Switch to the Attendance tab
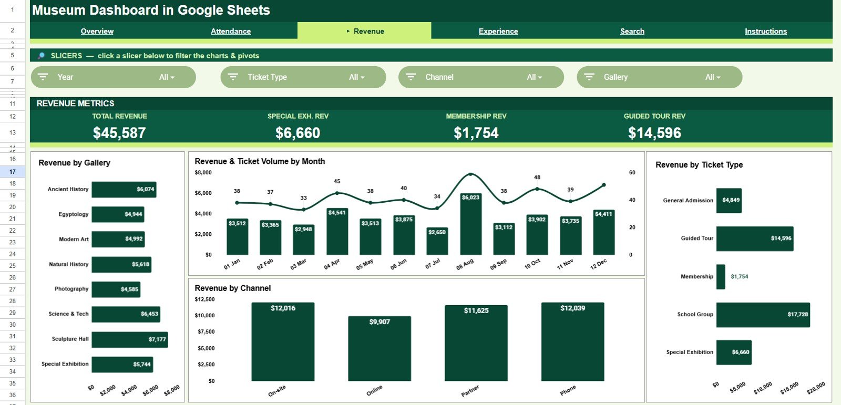 pyautogui.click(x=231, y=31)
